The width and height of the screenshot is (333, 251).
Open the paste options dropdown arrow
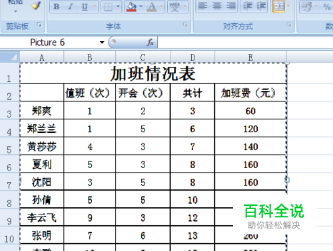15,11
